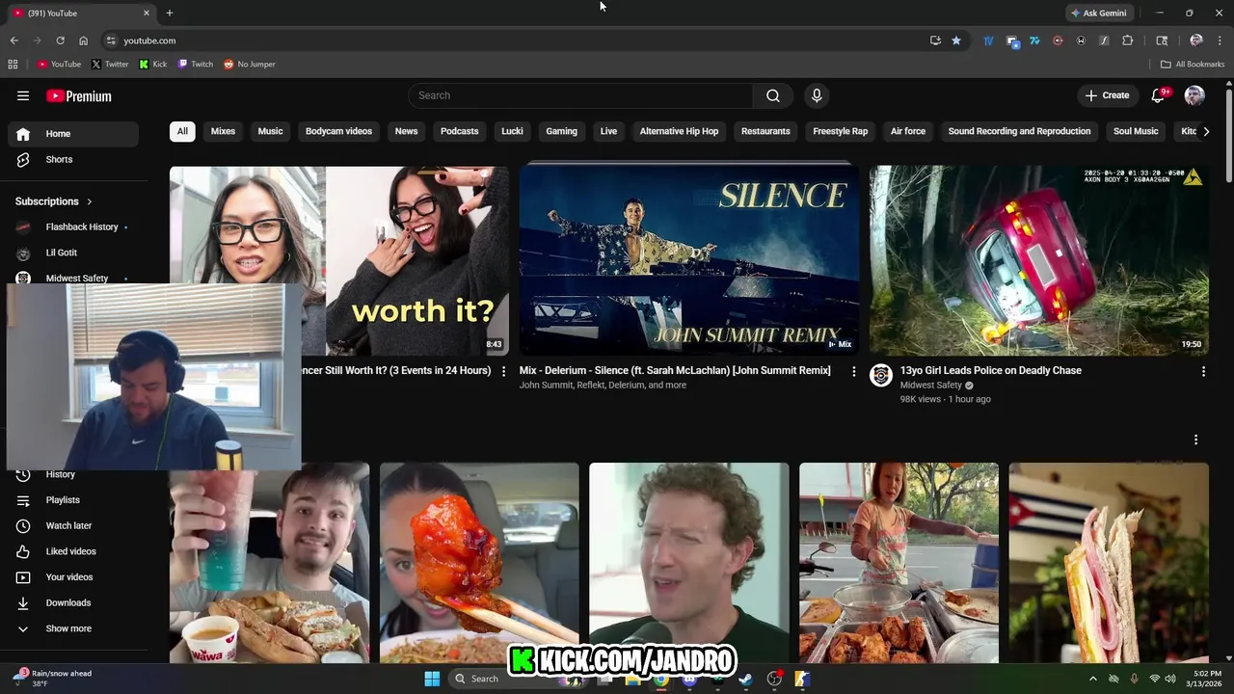
Task: Open the YouTube hamburger guide menu
Action: coord(23,95)
